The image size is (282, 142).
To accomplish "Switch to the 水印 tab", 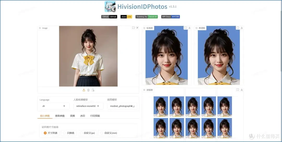I will click(83, 116).
